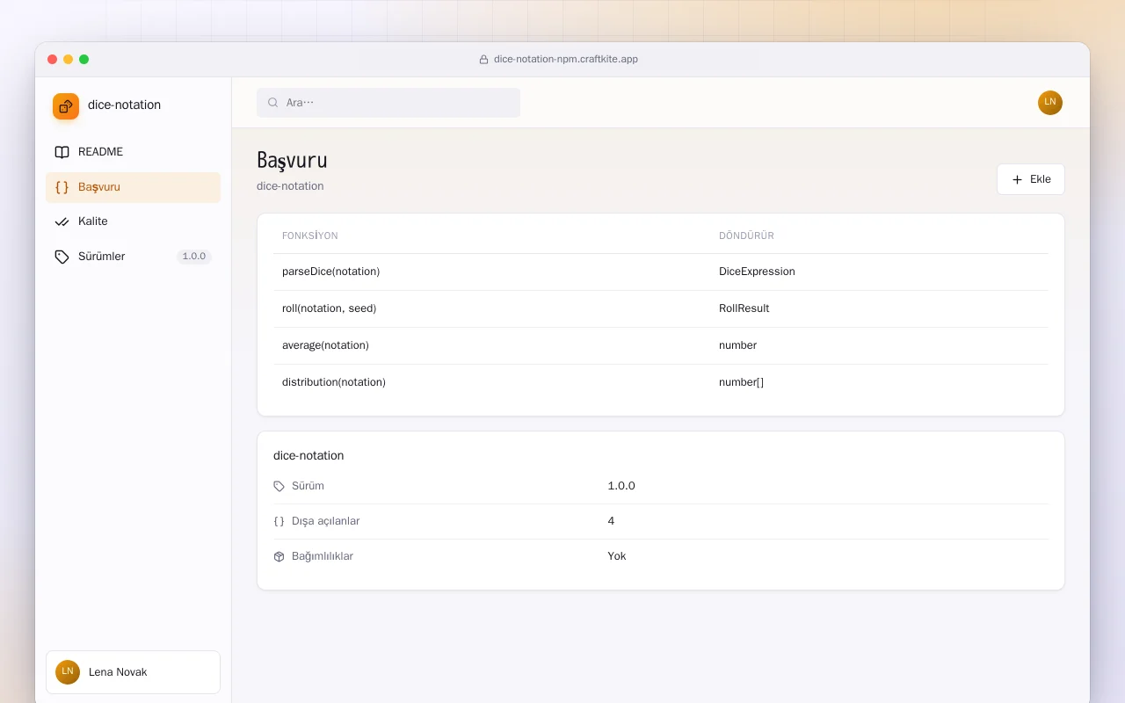Click the FONKSİYON column header
This screenshot has width=1125, height=703.
310,236
